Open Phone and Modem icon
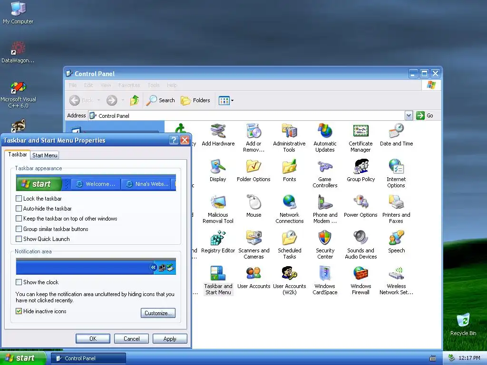487x365 pixels. 325,209
